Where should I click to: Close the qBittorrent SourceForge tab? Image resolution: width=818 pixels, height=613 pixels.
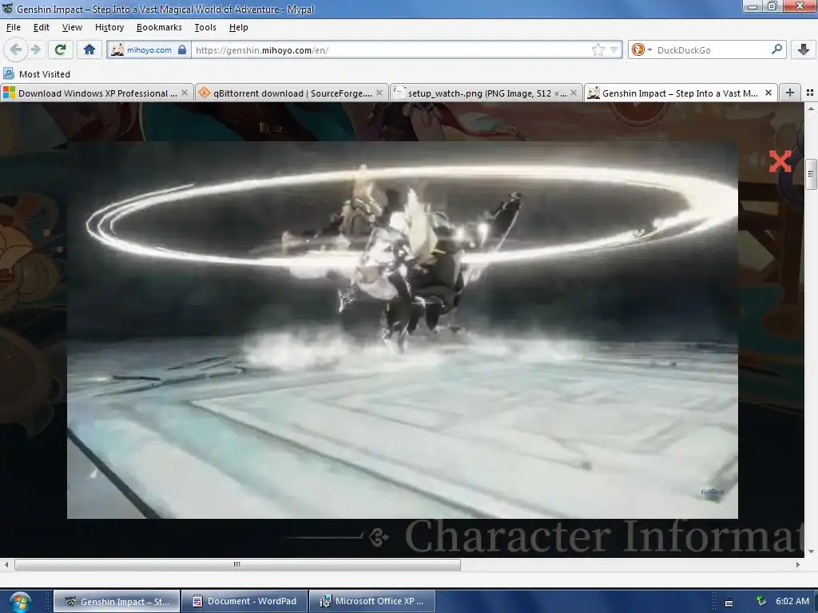pyautogui.click(x=379, y=93)
